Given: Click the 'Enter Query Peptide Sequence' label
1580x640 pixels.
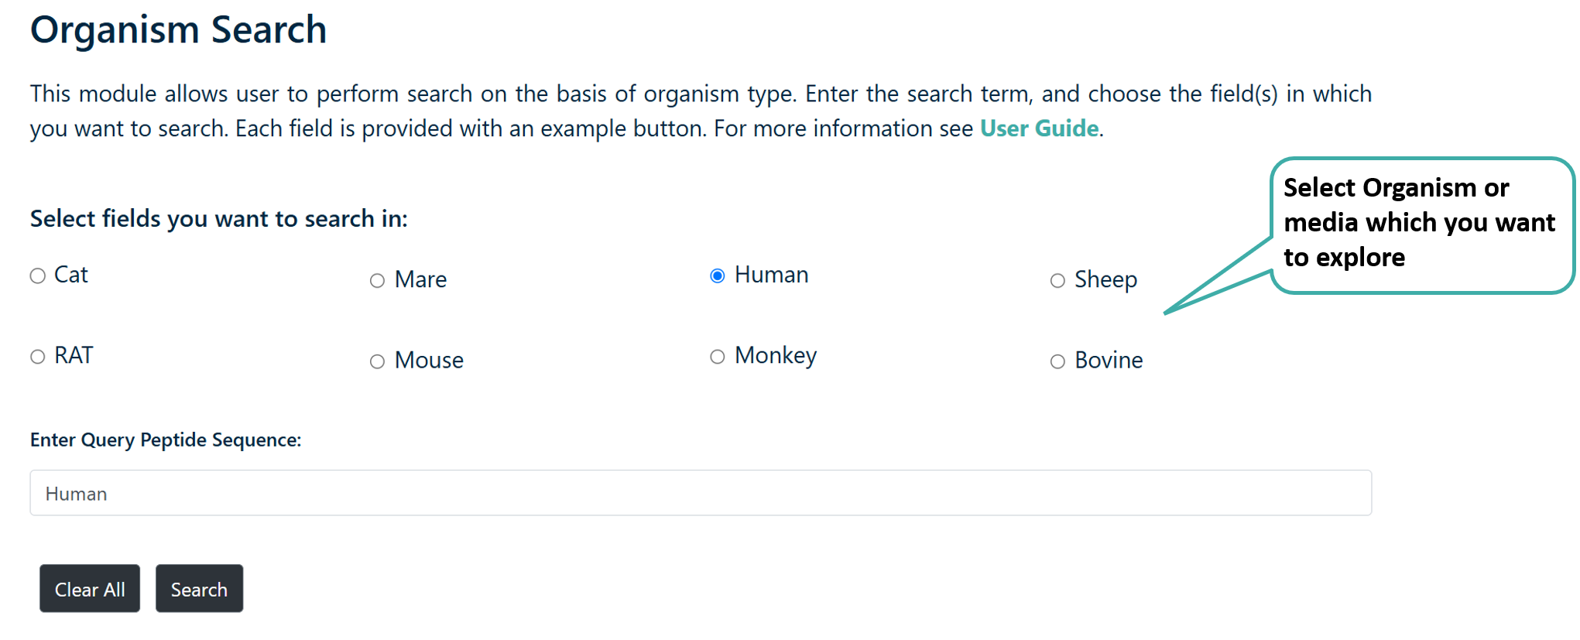Looking at the screenshot, I should tap(166, 440).
